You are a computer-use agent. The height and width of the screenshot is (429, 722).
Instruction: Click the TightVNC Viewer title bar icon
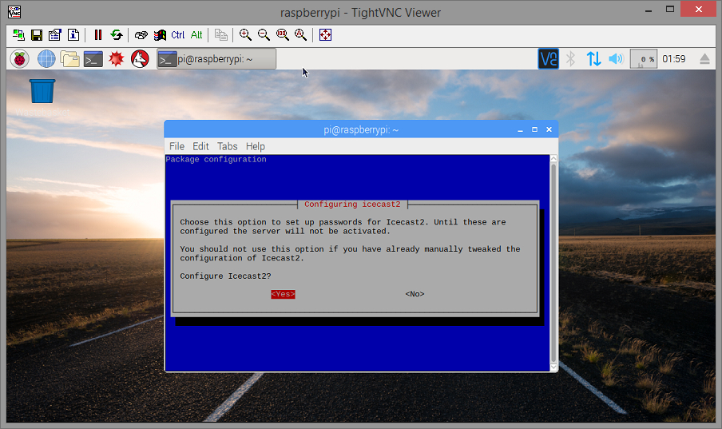[x=14, y=12]
